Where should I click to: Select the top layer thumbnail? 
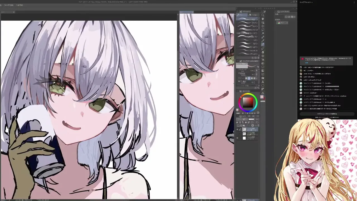click(244, 129)
